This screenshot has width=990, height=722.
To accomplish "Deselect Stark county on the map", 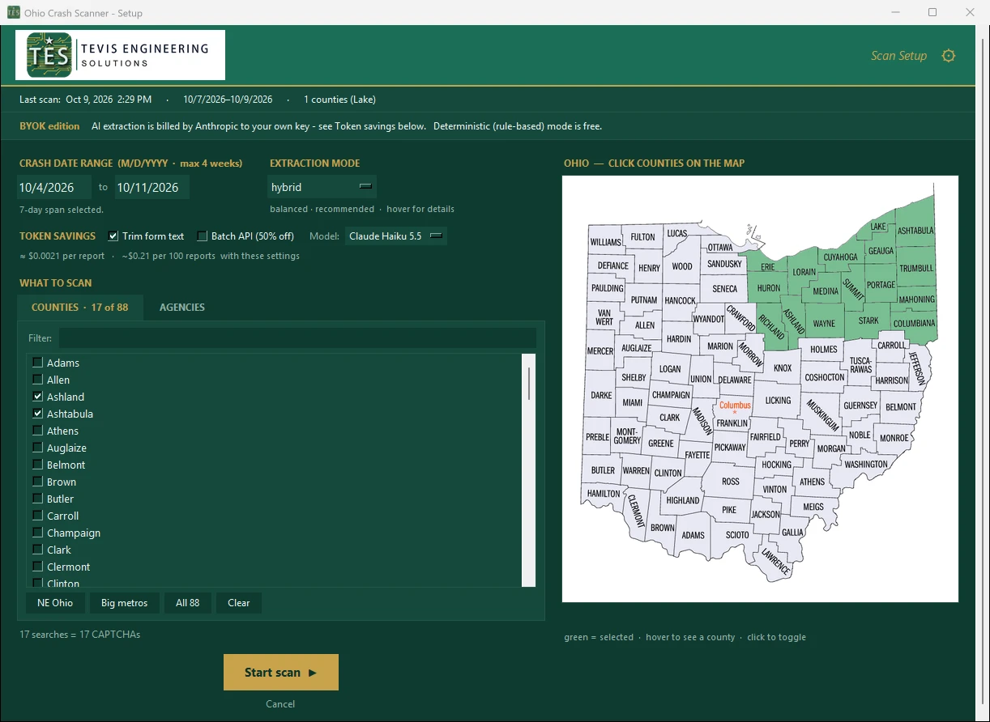I will 868,321.
